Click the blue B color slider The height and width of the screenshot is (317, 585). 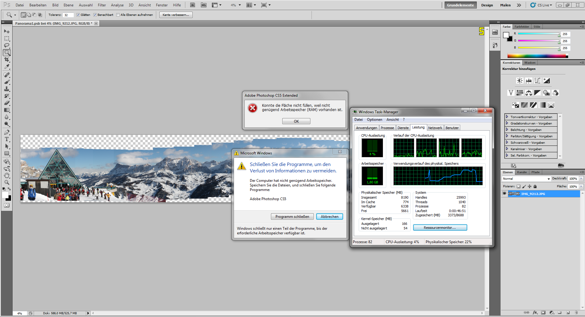(x=539, y=48)
